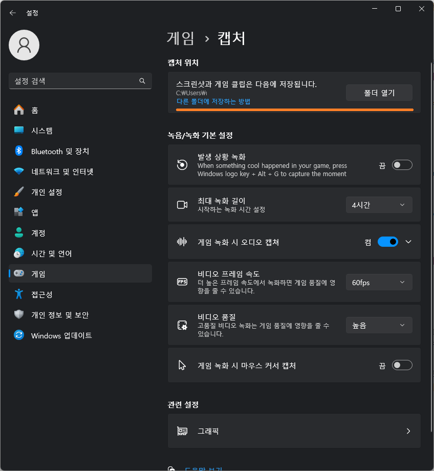The width and height of the screenshot is (434, 471).
Task: Open 개인 설정 category
Action: click(x=80, y=192)
